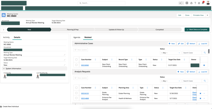Collapse the System Information section
The width and height of the screenshot is (212, 109).
(x=4, y=69)
